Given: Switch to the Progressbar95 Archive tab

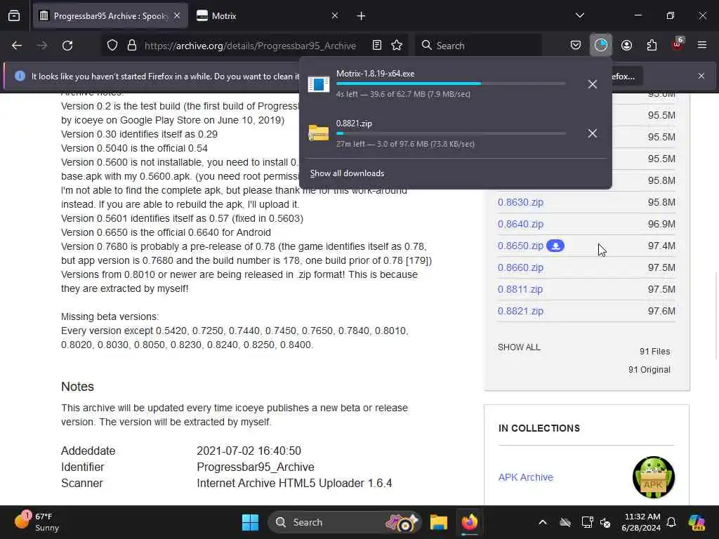Looking at the screenshot, I should pyautogui.click(x=109, y=16).
